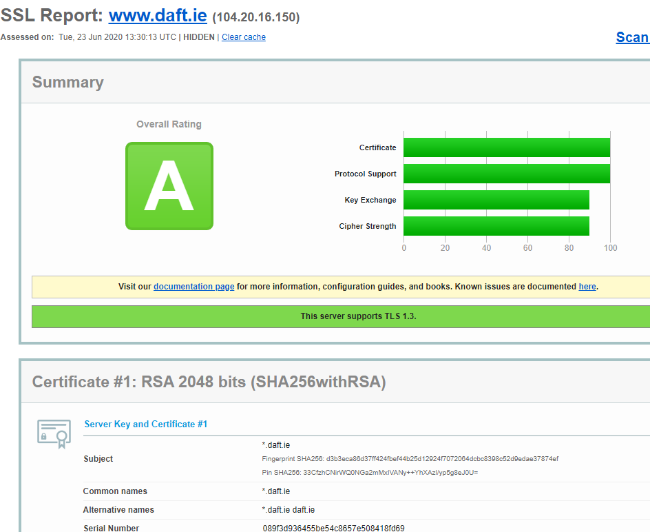Click the Subject value '*.daft.ie'

point(276,445)
